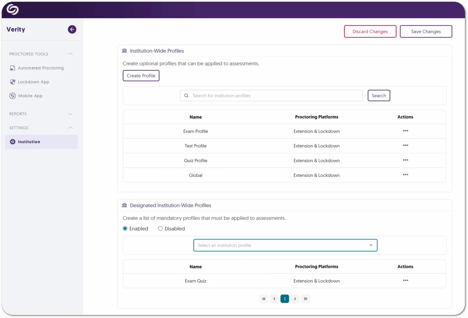Select the Lockdown App shield icon

(x=12, y=82)
